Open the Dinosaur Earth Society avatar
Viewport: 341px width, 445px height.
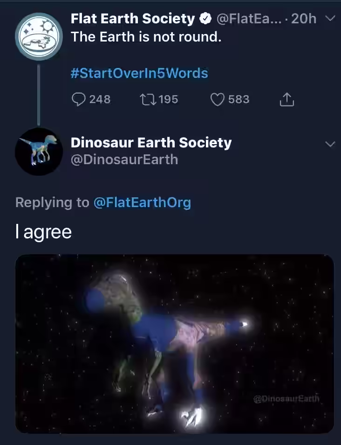39,152
